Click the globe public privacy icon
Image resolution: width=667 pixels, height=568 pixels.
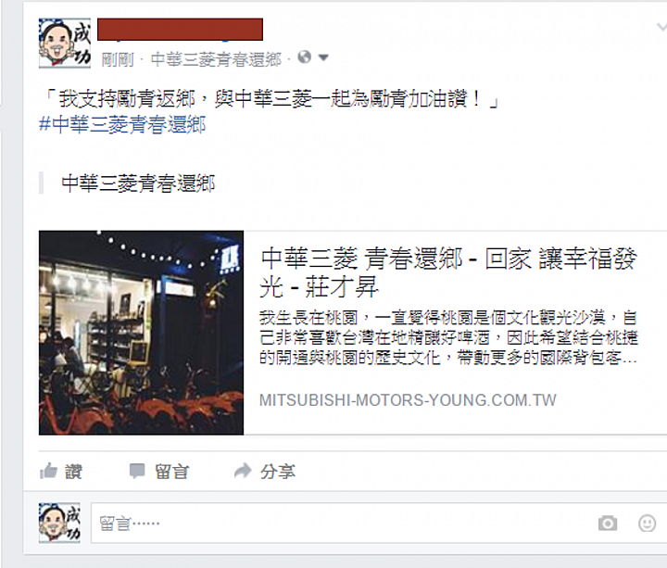[x=305, y=57]
